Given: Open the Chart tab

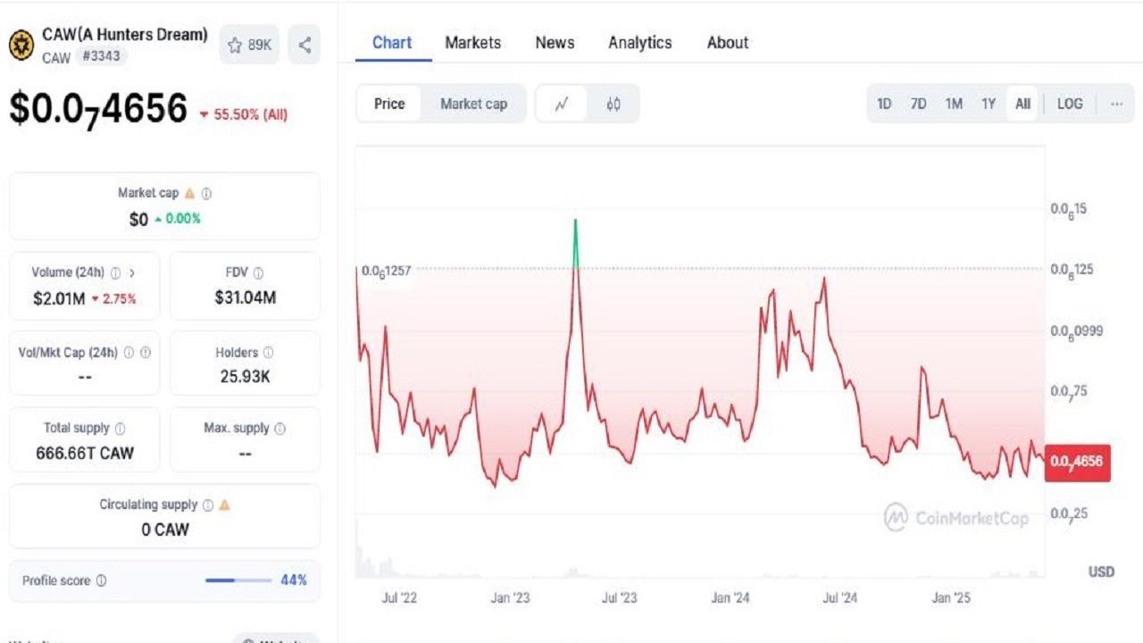Looking at the screenshot, I should [392, 42].
